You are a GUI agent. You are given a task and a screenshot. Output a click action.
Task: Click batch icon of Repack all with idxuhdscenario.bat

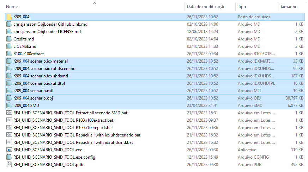click(x=9, y=135)
